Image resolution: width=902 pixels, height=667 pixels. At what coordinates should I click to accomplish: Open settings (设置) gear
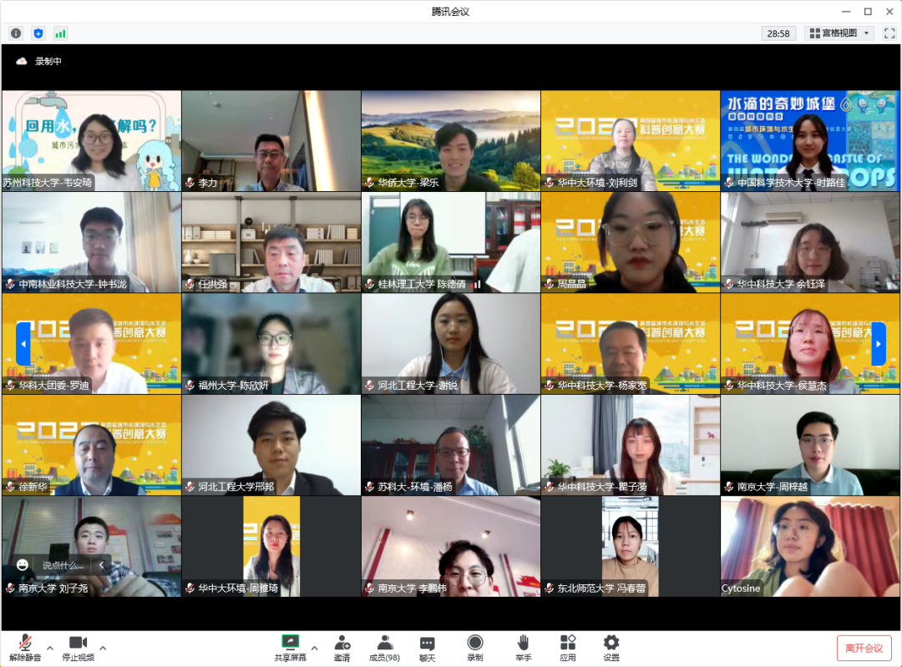coord(611,647)
